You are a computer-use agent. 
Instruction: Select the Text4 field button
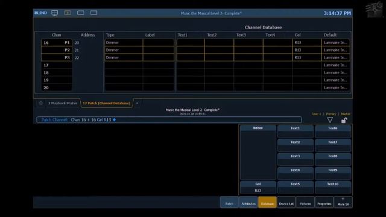296,173
